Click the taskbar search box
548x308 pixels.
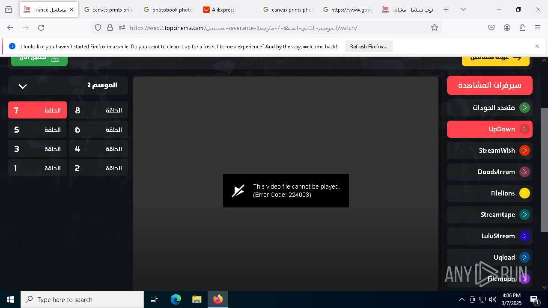[82, 299]
